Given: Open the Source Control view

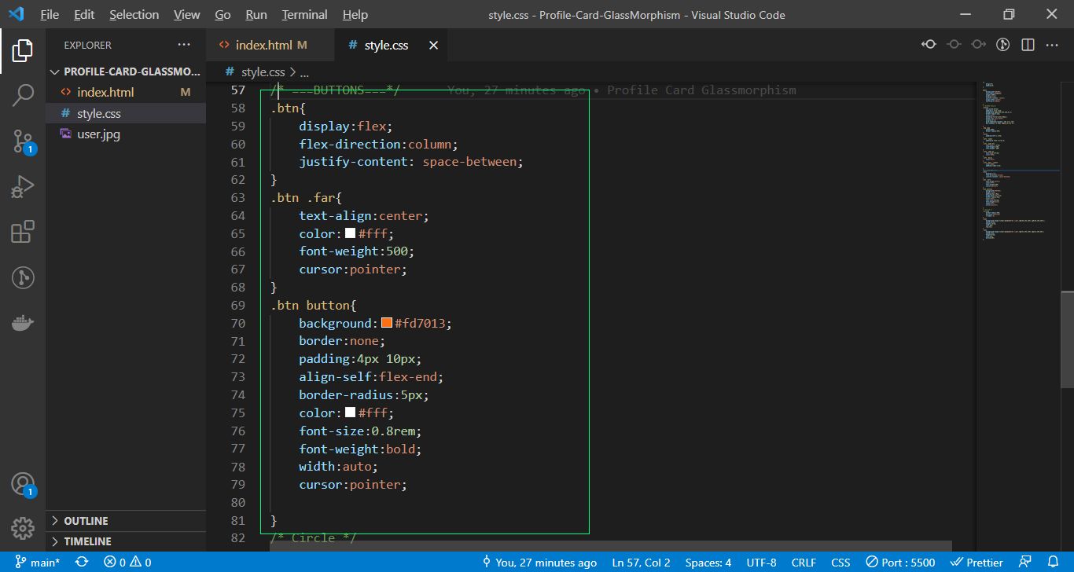Looking at the screenshot, I should click(x=23, y=141).
